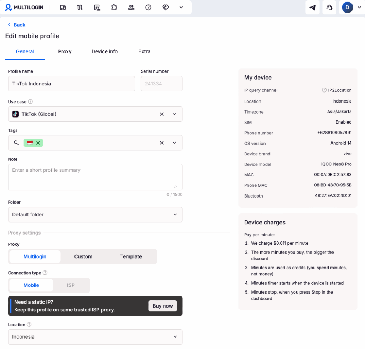Click the Android 14 OS version value
The height and width of the screenshot is (349, 365).
pyautogui.click(x=341, y=143)
